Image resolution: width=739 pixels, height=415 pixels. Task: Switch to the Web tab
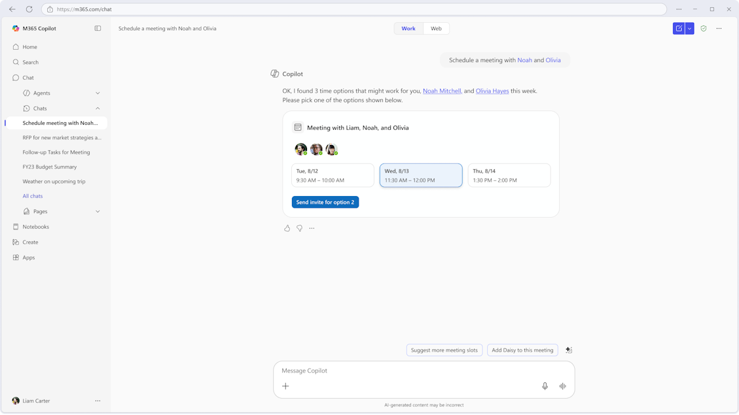(x=436, y=29)
